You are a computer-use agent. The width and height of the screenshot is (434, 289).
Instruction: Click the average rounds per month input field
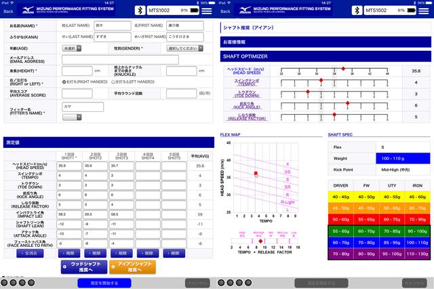click(181, 94)
